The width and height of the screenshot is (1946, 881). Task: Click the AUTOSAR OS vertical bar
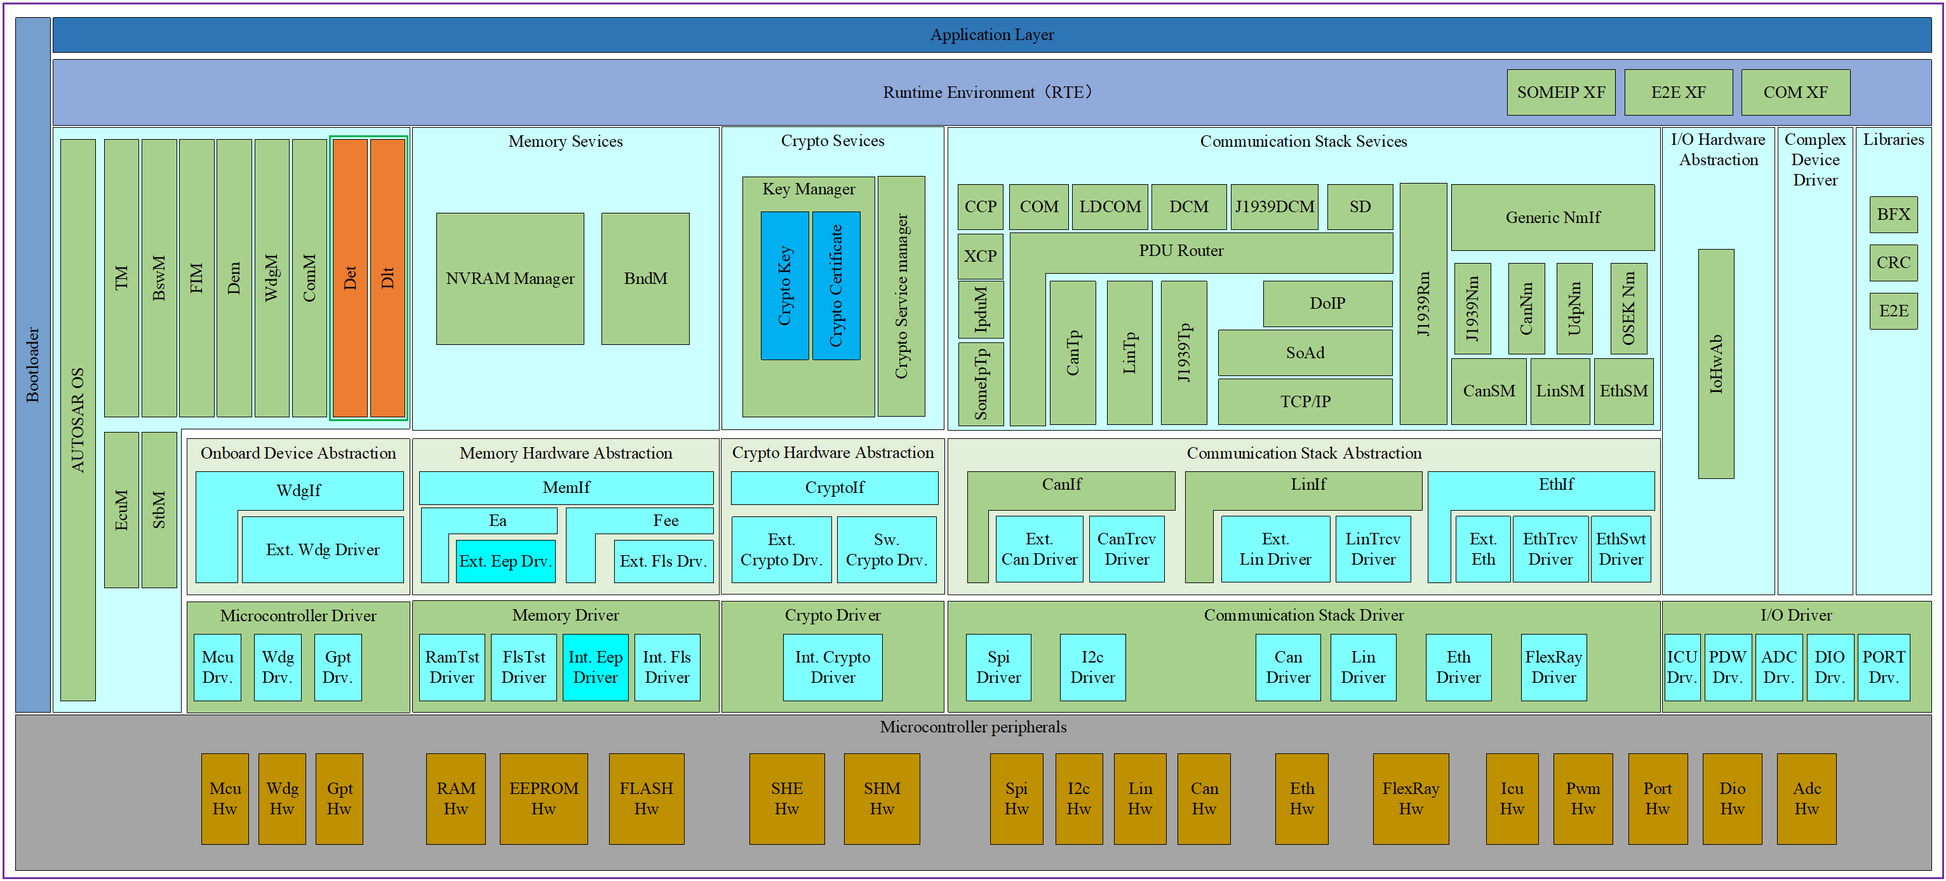click(x=78, y=420)
